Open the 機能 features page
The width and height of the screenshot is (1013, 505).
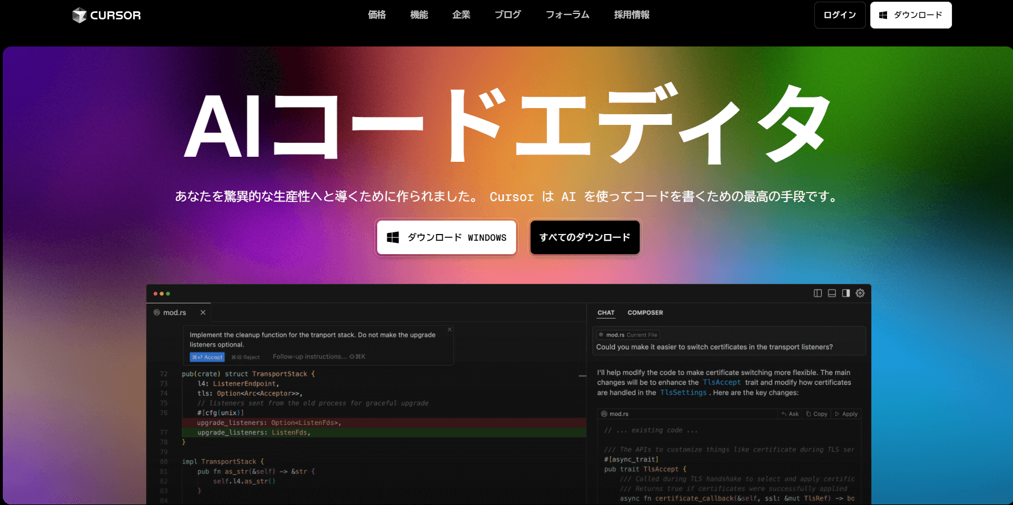(x=419, y=15)
